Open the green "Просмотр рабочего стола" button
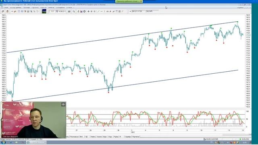The image size is (258, 145). (x=129, y=1)
